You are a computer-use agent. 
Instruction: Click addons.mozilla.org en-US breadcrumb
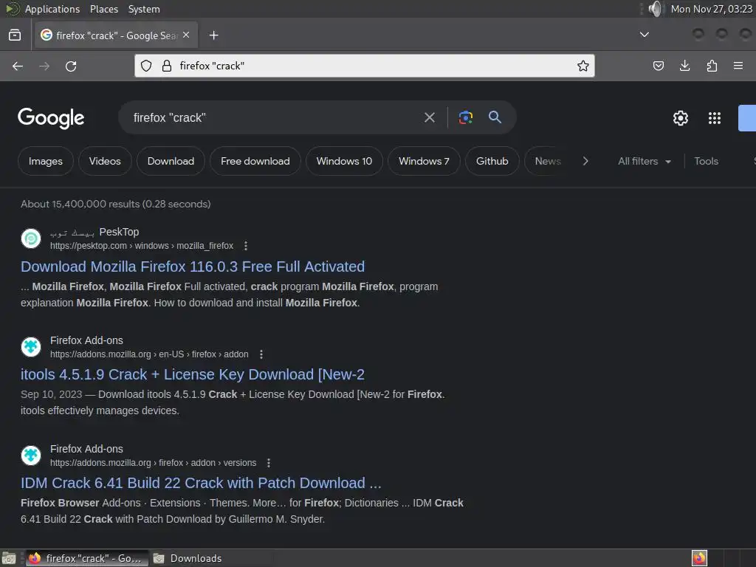[149, 354]
